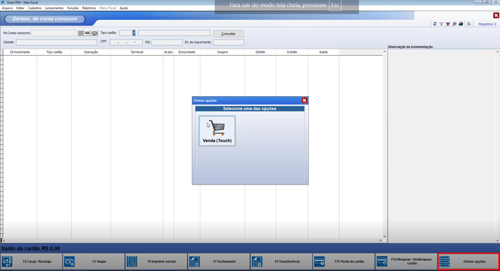The height and width of the screenshot is (271, 500).
Task: Focus the Nr.Conta consumo input field
Action: [54, 33]
